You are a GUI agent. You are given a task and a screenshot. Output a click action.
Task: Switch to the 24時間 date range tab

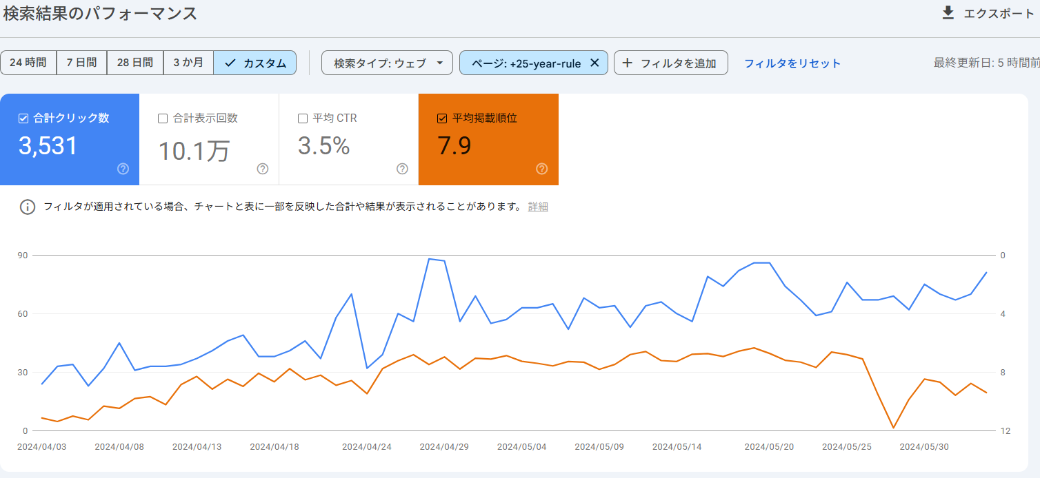[x=29, y=62]
